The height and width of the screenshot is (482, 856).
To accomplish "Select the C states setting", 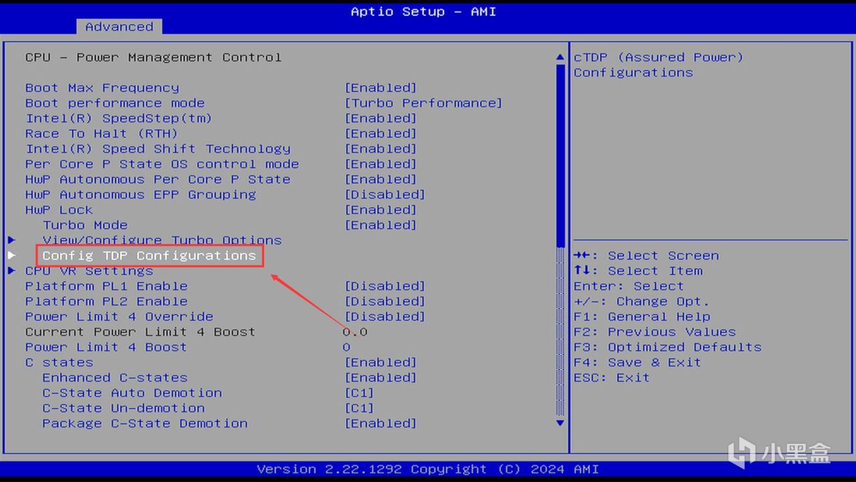I will click(x=60, y=362).
